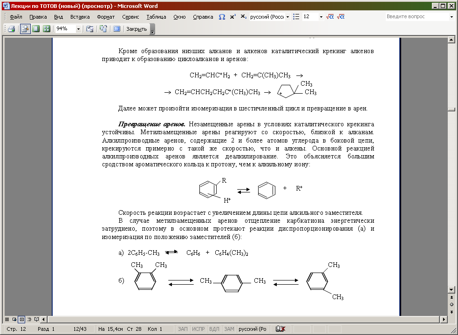
Task: Go to next page double-arrow button
Action: click(451, 312)
